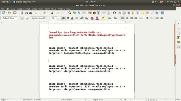The image size is (181, 101).
Task: Toggle bulleted list
Action: click(110, 18)
